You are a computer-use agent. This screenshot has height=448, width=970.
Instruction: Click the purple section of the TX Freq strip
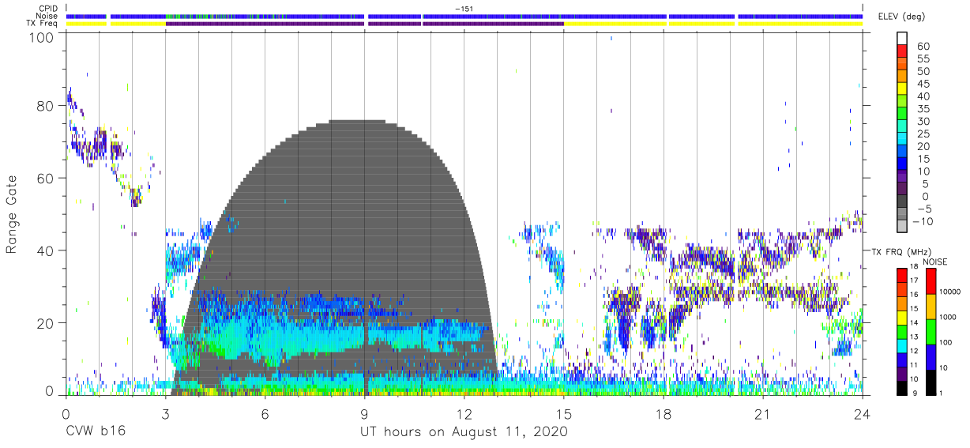tap(364, 24)
